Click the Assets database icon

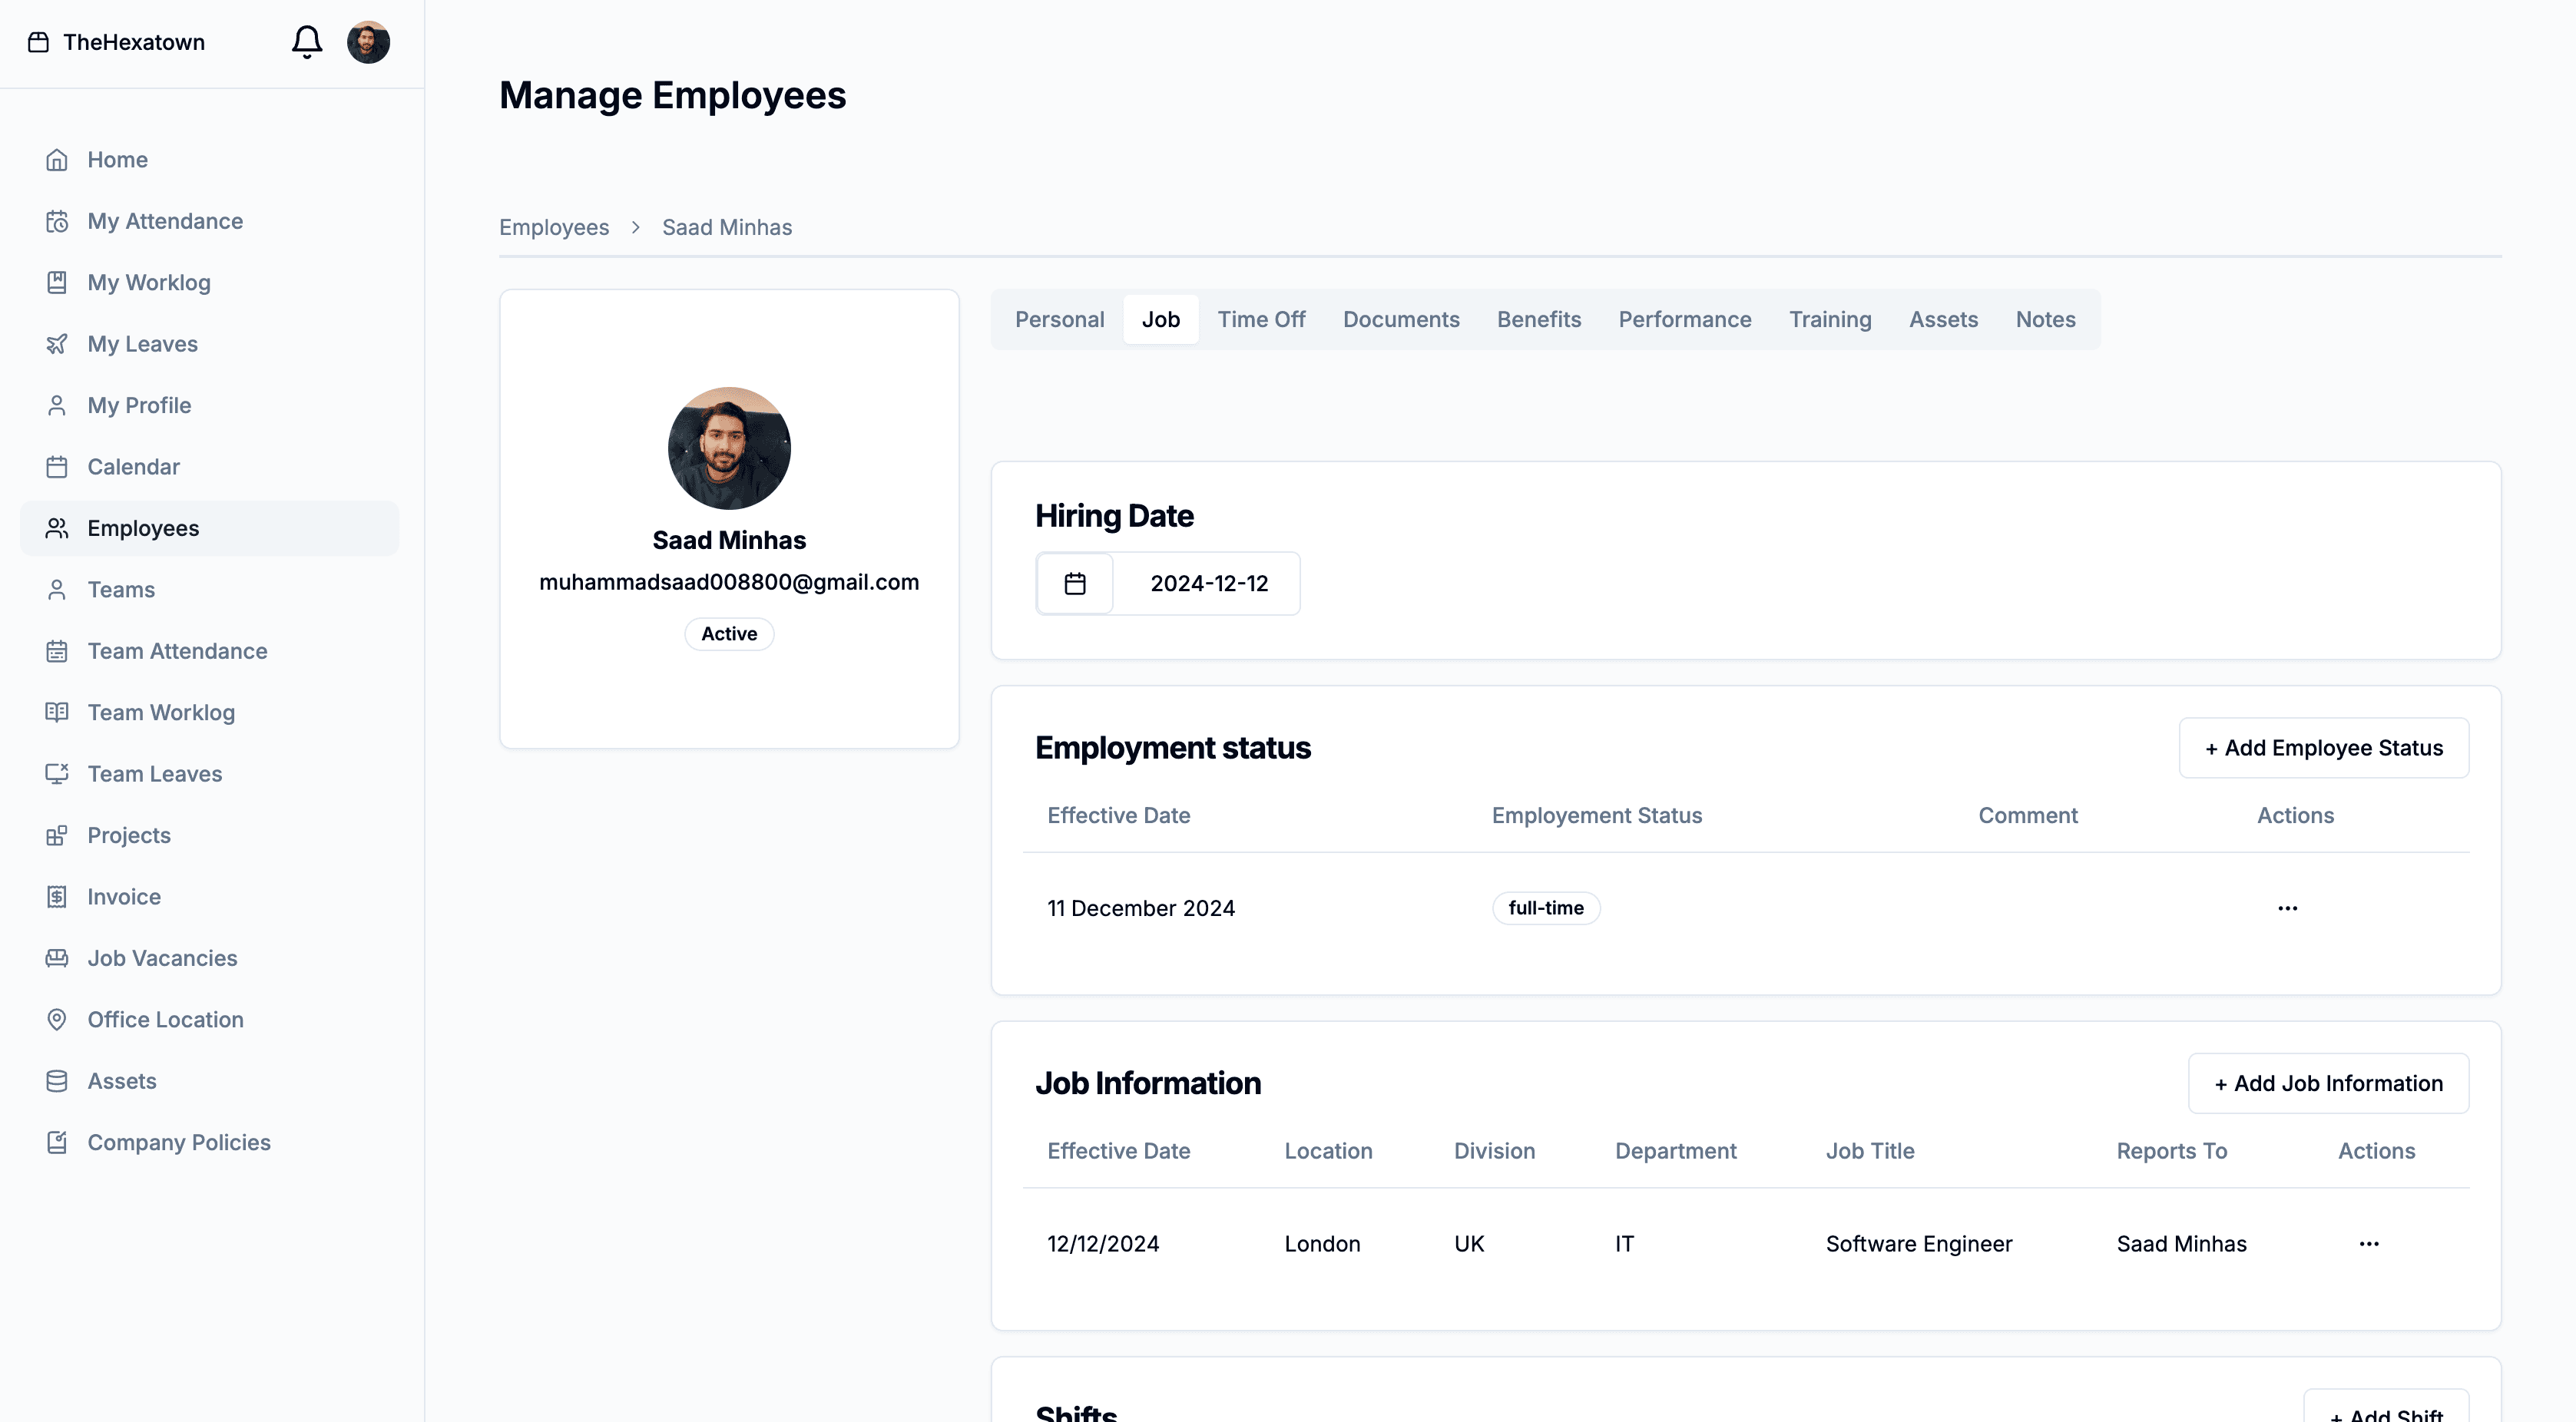point(57,1080)
